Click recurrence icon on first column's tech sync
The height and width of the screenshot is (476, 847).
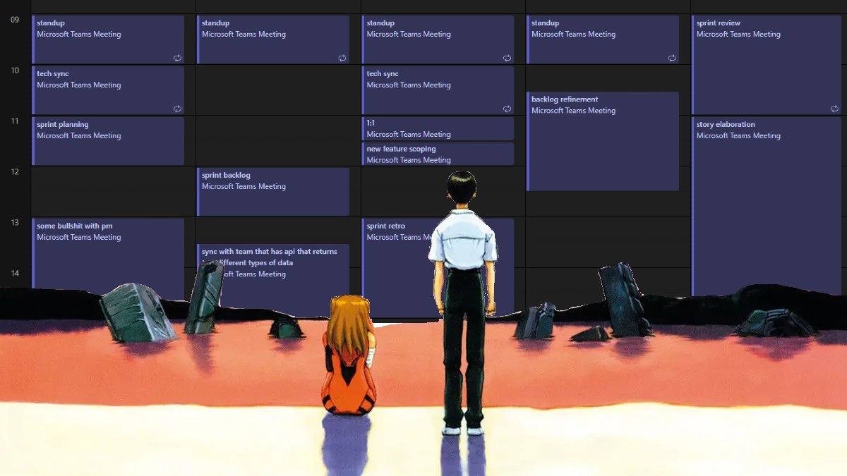click(177, 109)
